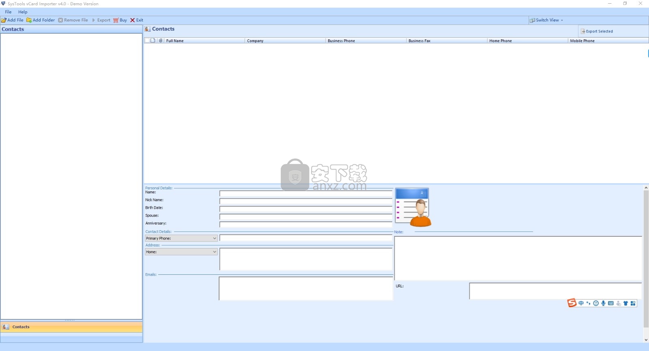Click the Buy shopping cart button
This screenshot has width=649, height=351.
[120, 20]
